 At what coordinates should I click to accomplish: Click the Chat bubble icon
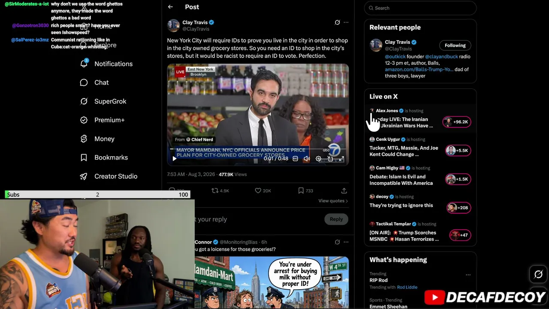tap(84, 82)
